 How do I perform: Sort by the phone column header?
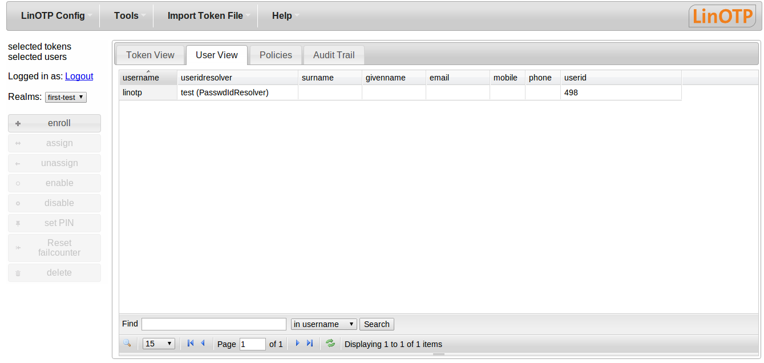(x=543, y=78)
